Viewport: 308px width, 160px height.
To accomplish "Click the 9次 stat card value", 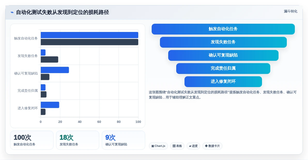I will (x=110, y=138).
